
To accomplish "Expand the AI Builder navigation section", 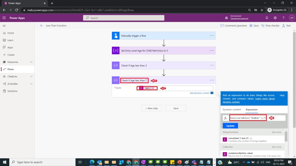I will click(x=31, y=84).
